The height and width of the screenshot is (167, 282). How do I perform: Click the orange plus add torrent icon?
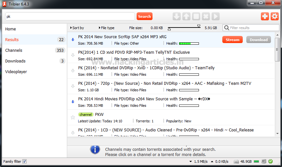click(x=265, y=16)
